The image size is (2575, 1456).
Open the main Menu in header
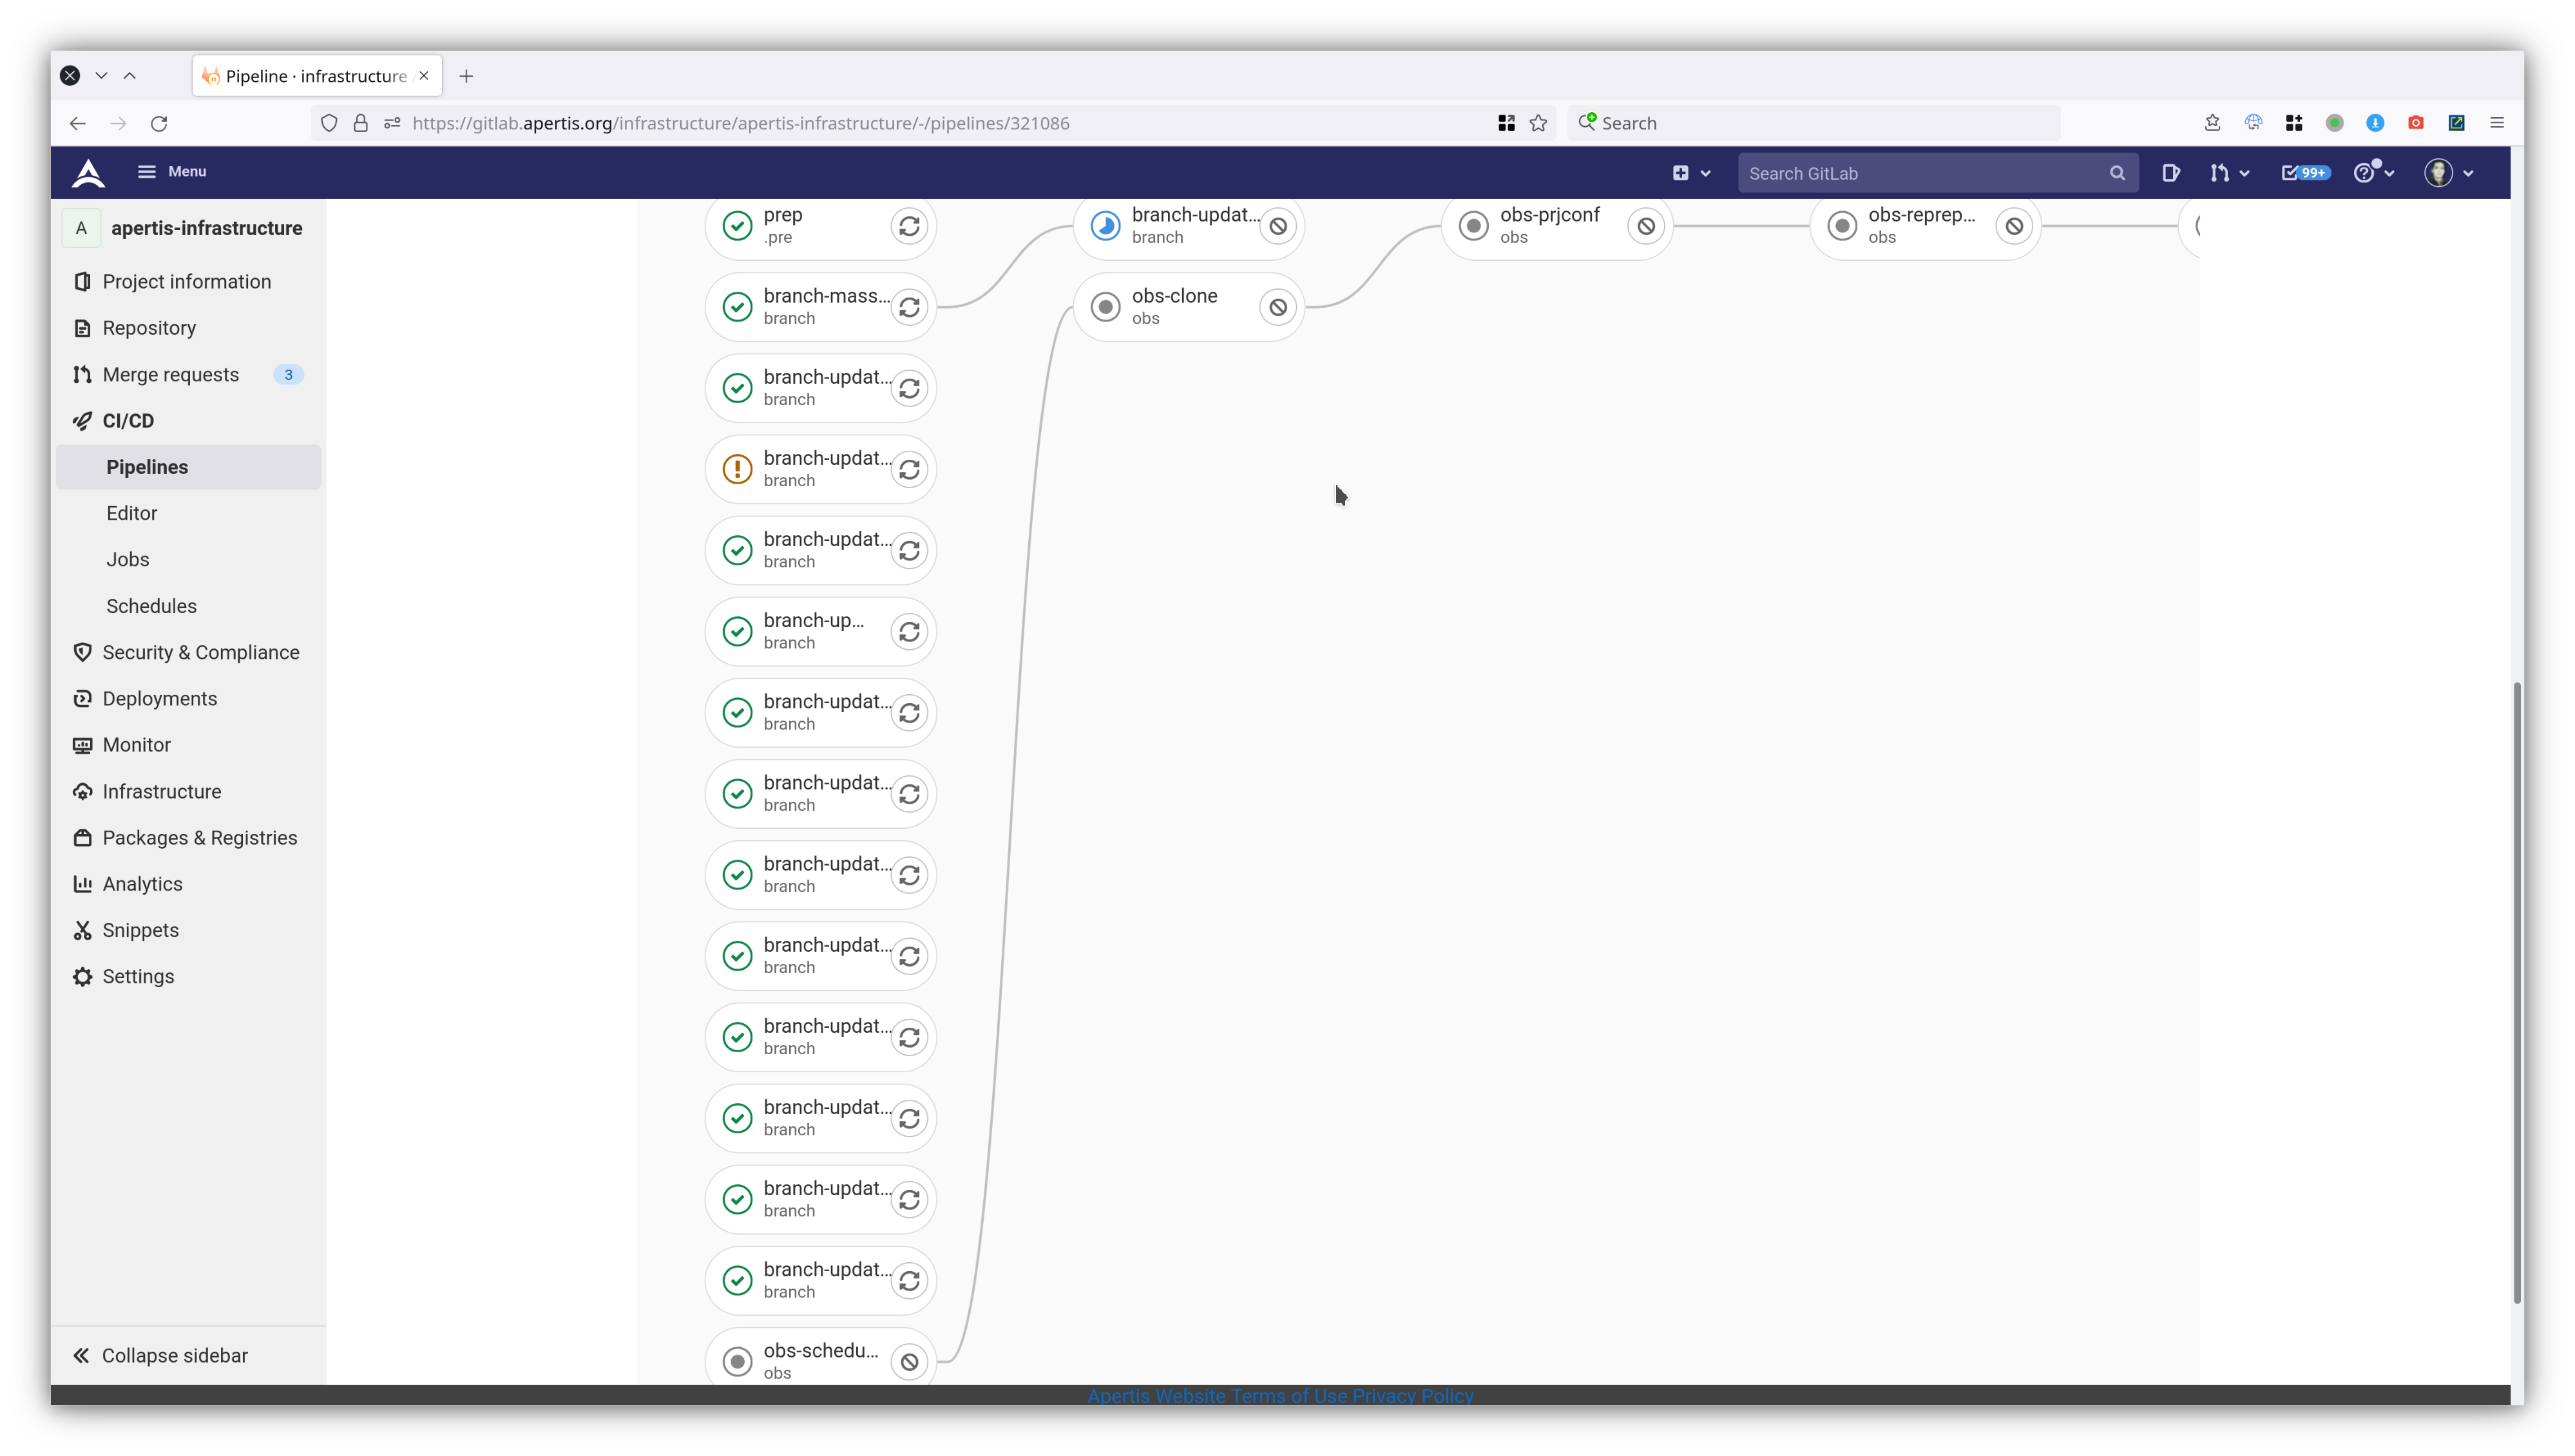click(172, 171)
